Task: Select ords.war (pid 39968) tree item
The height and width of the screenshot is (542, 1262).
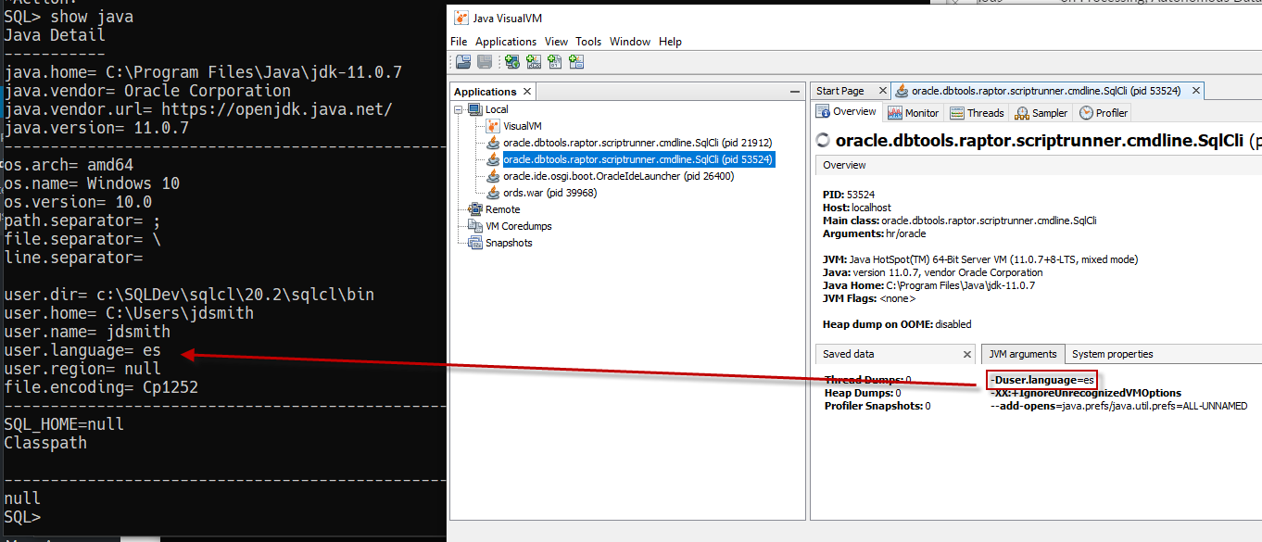Action: coord(549,193)
